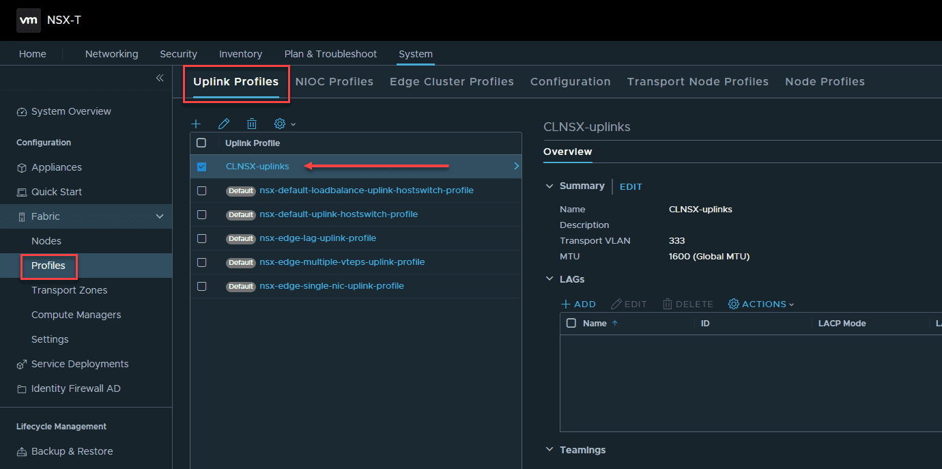Click the Delete trash icon above the profile list
Viewport: 942px width, 469px height.
[x=252, y=124]
